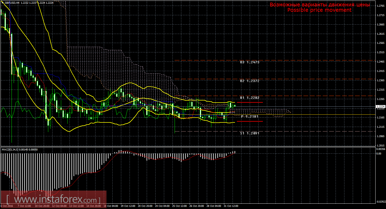This screenshot has height=209, width=386.
Task: Click the MACD scale value 0.00
Action: click(379, 154)
